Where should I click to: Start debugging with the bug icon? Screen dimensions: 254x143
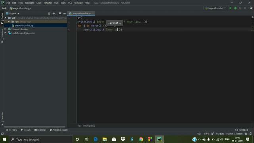(x=235, y=8)
